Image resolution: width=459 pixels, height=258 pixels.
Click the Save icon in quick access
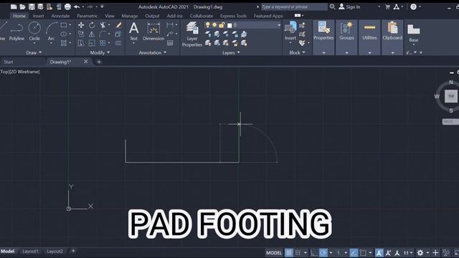(32, 6)
